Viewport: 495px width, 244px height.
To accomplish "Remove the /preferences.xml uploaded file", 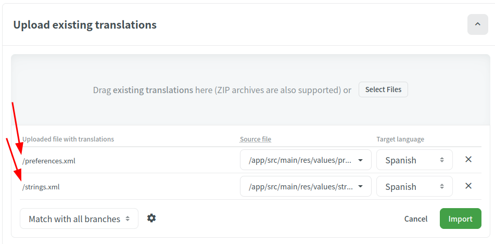I will [468, 159].
